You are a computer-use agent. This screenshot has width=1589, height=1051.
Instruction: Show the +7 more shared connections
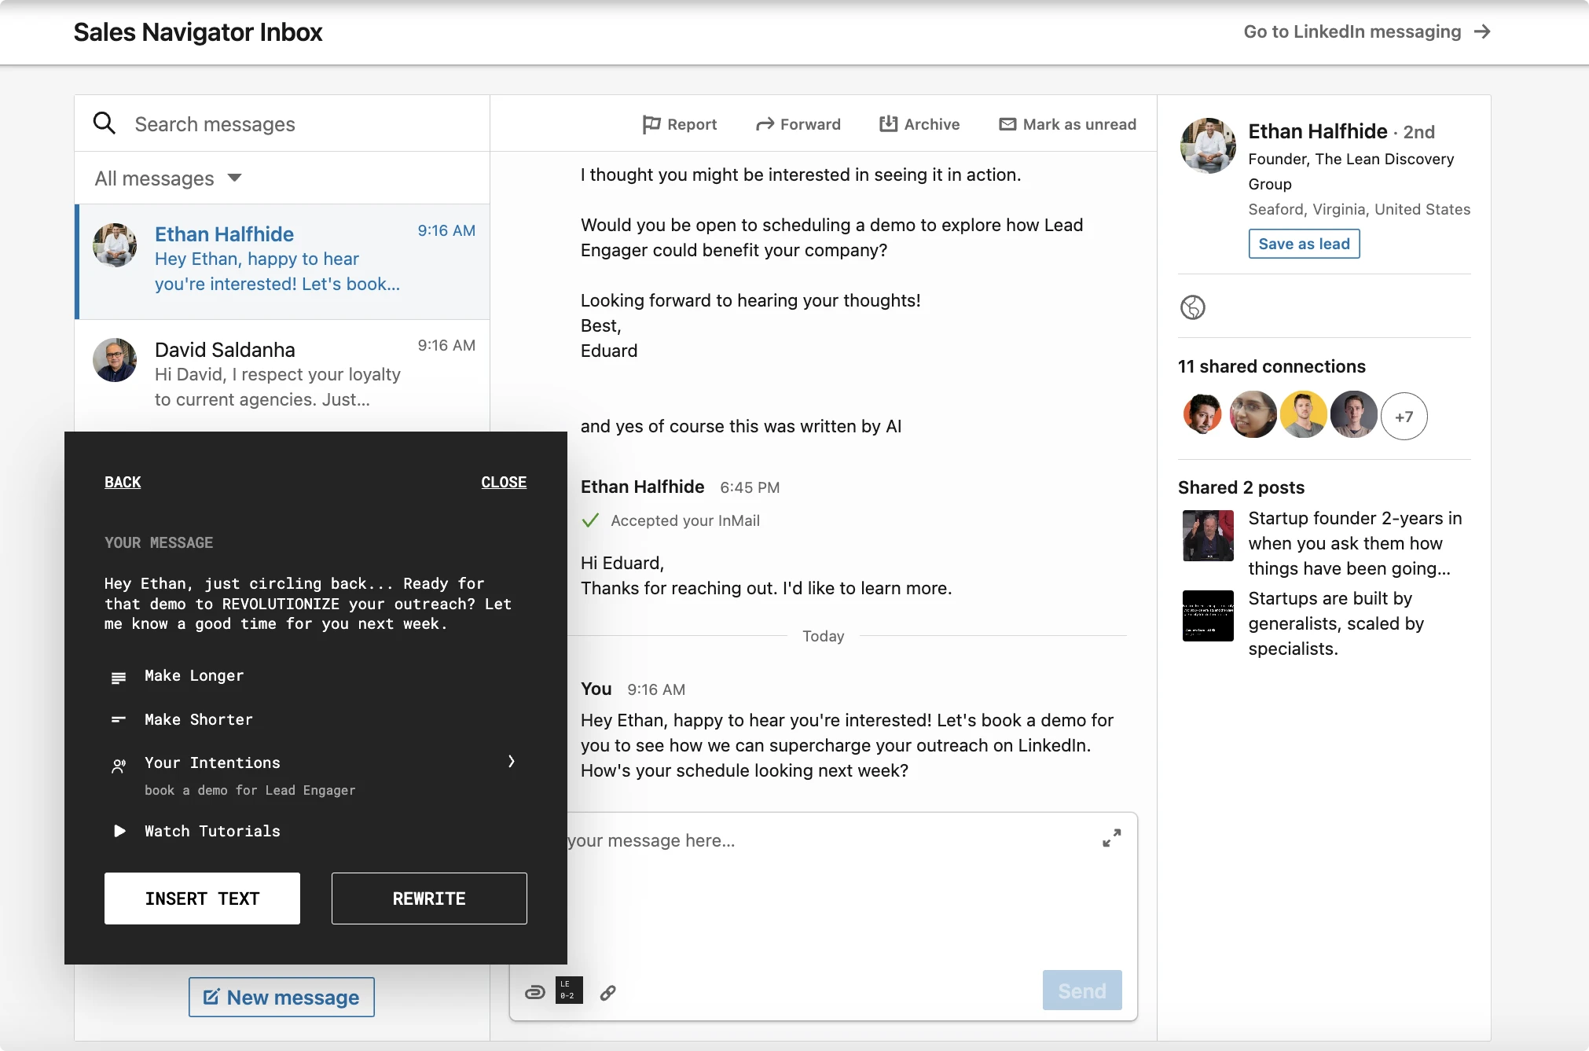pos(1404,417)
